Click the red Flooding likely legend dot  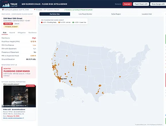[42, 22]
